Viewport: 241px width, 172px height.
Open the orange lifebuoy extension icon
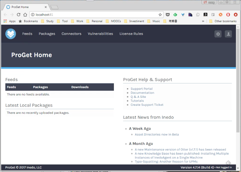pos(221,15)
